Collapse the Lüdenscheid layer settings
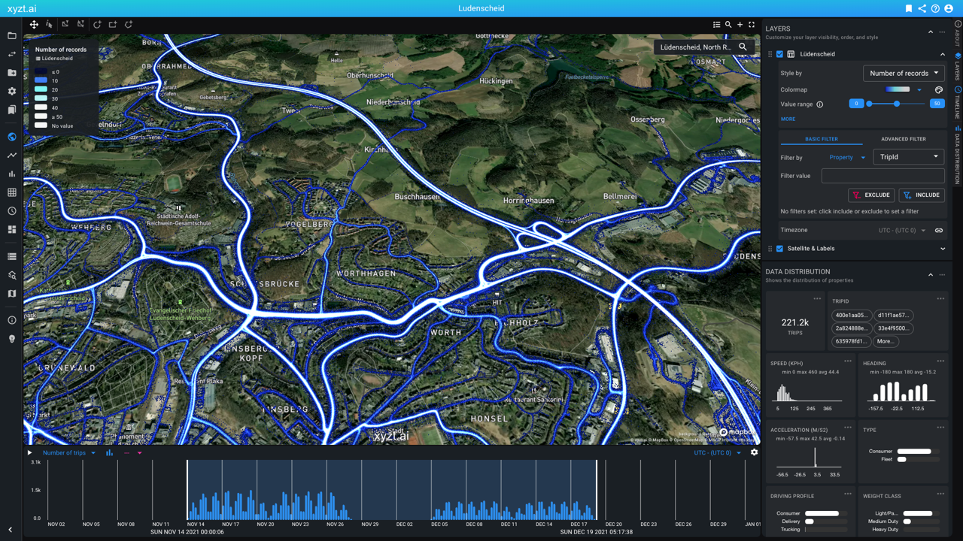 click(x=943, y=54)
